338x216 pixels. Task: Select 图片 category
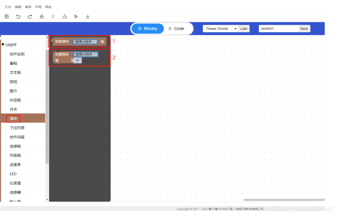[x=13, y=91]
